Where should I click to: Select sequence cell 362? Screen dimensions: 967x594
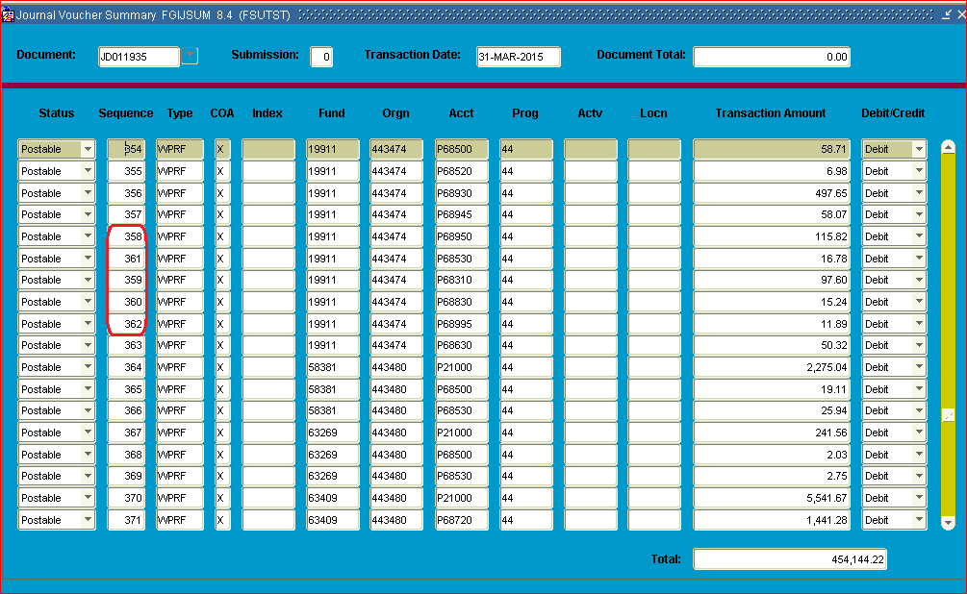pyautogui.click(x=126, y=324)
